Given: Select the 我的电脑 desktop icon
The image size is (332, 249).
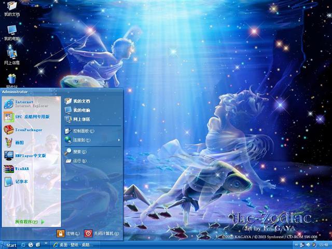Looking at the screenshot, I should (12, 33).
